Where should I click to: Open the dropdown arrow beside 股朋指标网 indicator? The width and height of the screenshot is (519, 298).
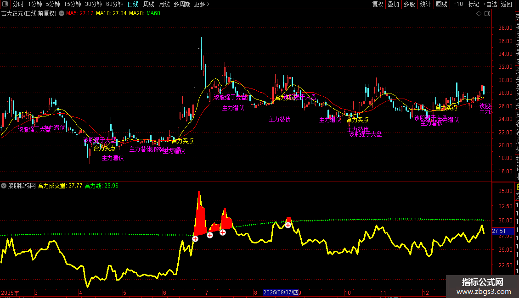(x=4, y=186)
